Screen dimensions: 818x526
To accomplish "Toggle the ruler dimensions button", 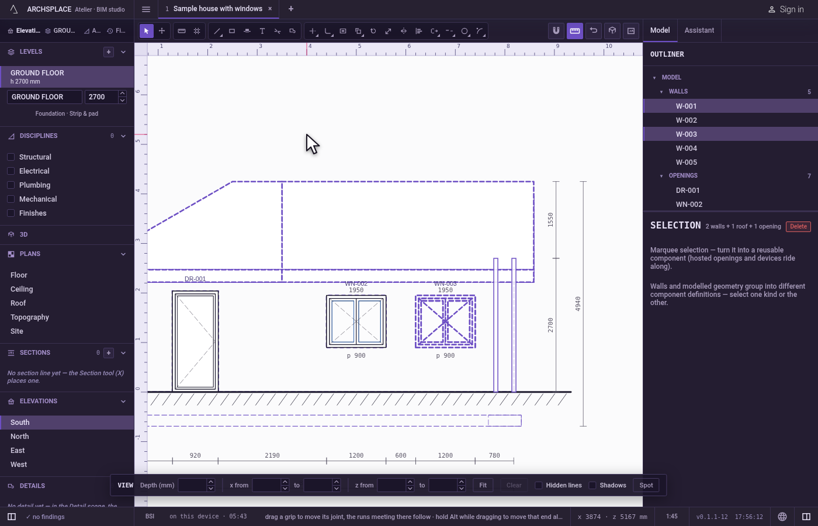I will point(575,31).
